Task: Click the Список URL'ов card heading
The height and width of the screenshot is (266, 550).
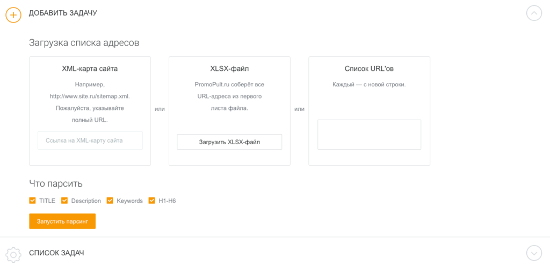Action: point(369,69)
